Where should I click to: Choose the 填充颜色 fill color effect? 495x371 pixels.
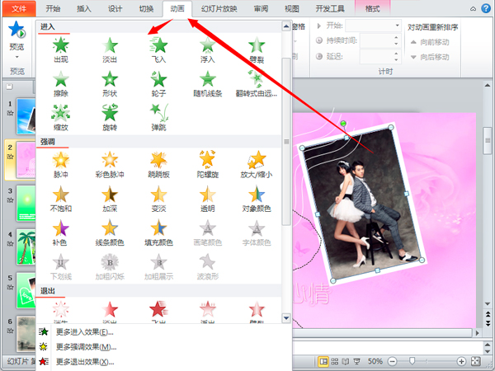tap(158, 232)
